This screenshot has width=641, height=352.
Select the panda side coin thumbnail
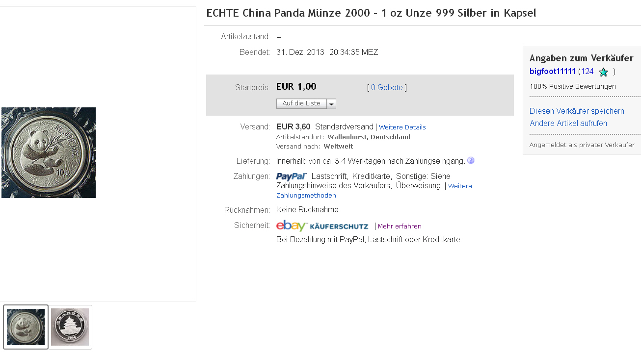click(26, 327)
